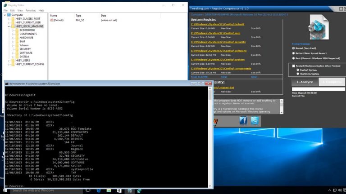Expand the HKEY_CURRENT_USER node
This screenshot has width=346, height=194.
click(x=9, y=22)
